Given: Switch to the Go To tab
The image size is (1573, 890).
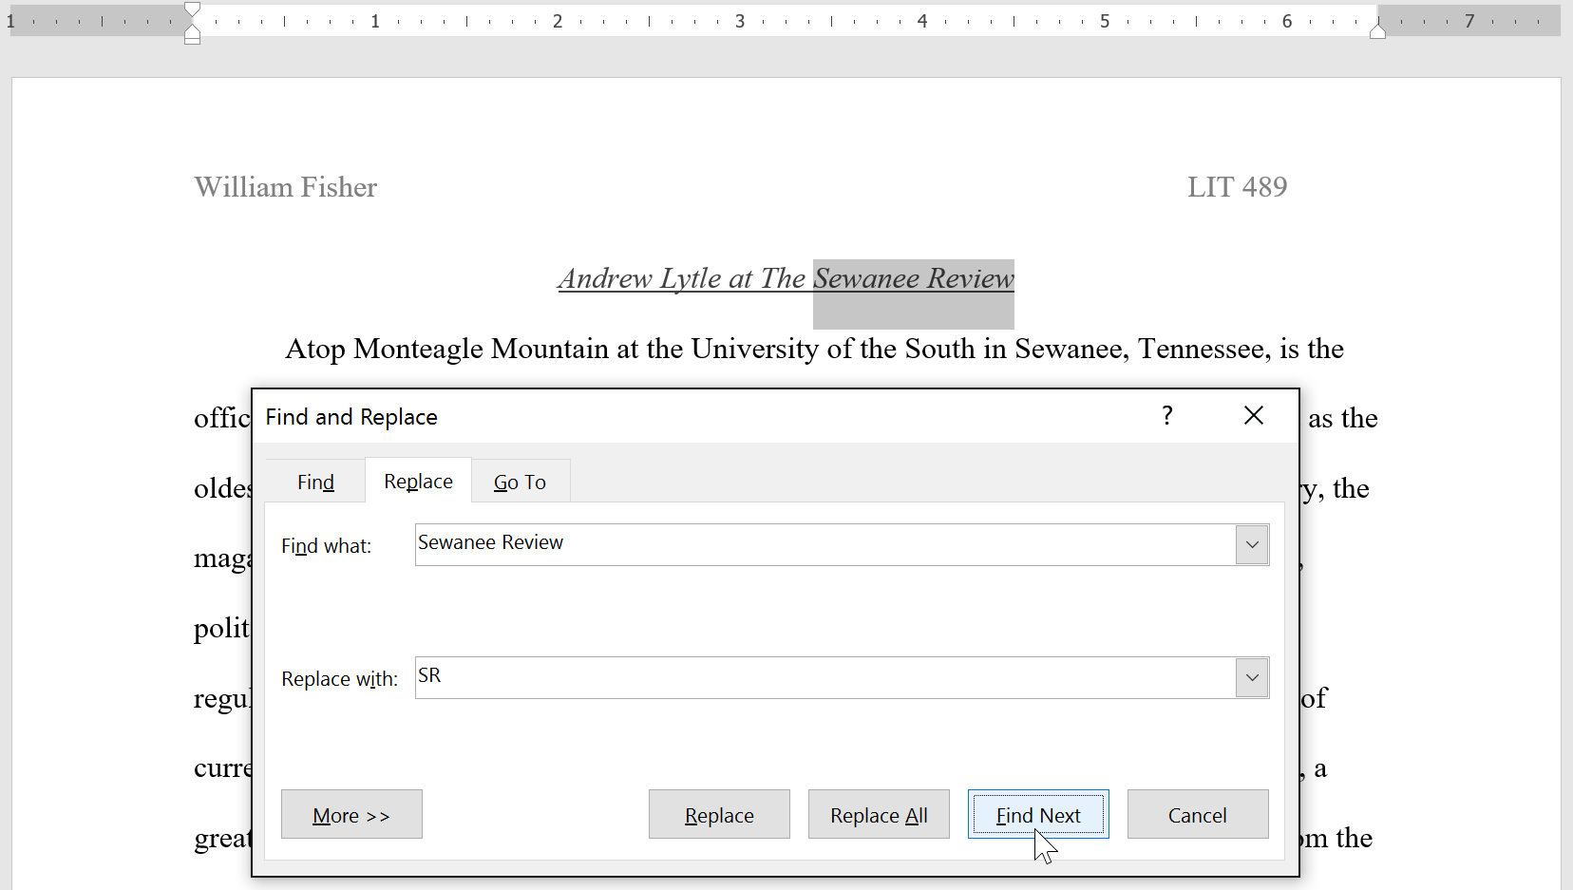Looking at the screenshot, I should pos(520,481).
